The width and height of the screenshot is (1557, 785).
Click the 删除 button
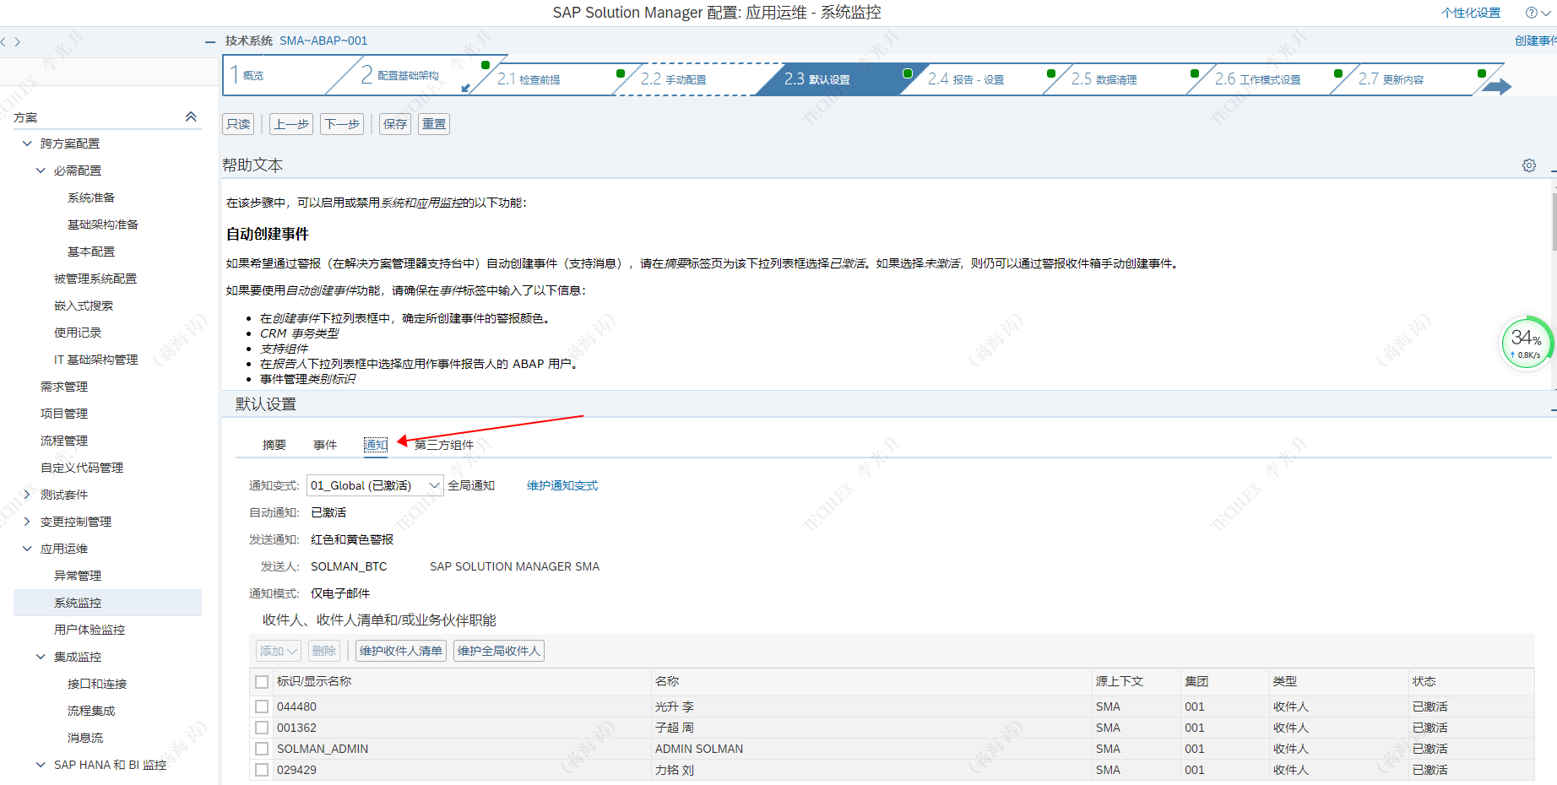323,651
